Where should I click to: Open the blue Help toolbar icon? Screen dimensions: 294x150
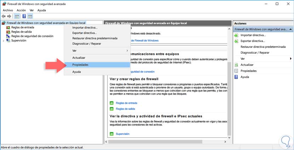coord(24,16)
